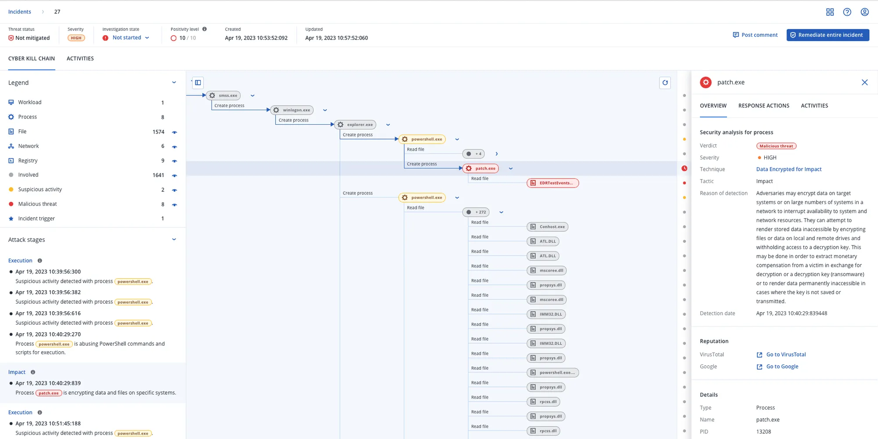The width and height of the screenshot is (878, 439).
Task: Open the user account icon
Action: pyautogui.click(x=865, y=12)
